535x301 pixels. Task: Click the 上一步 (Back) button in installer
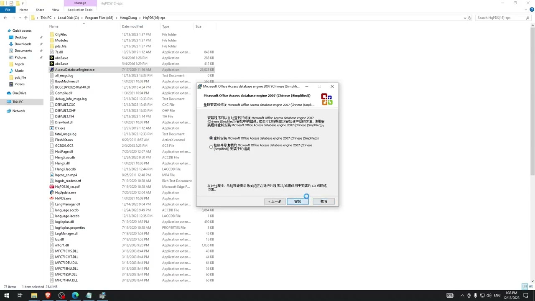tap(275, 202)
